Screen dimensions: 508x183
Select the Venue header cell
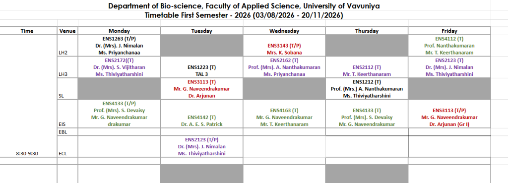(67, 31)
